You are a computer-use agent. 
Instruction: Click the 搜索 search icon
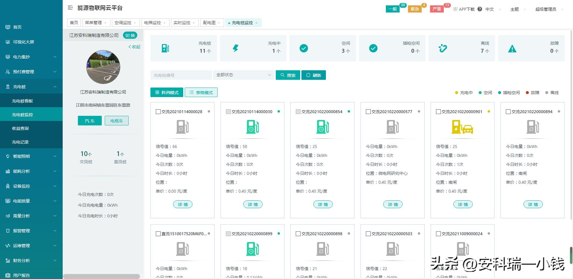click(x=283, y=75)
